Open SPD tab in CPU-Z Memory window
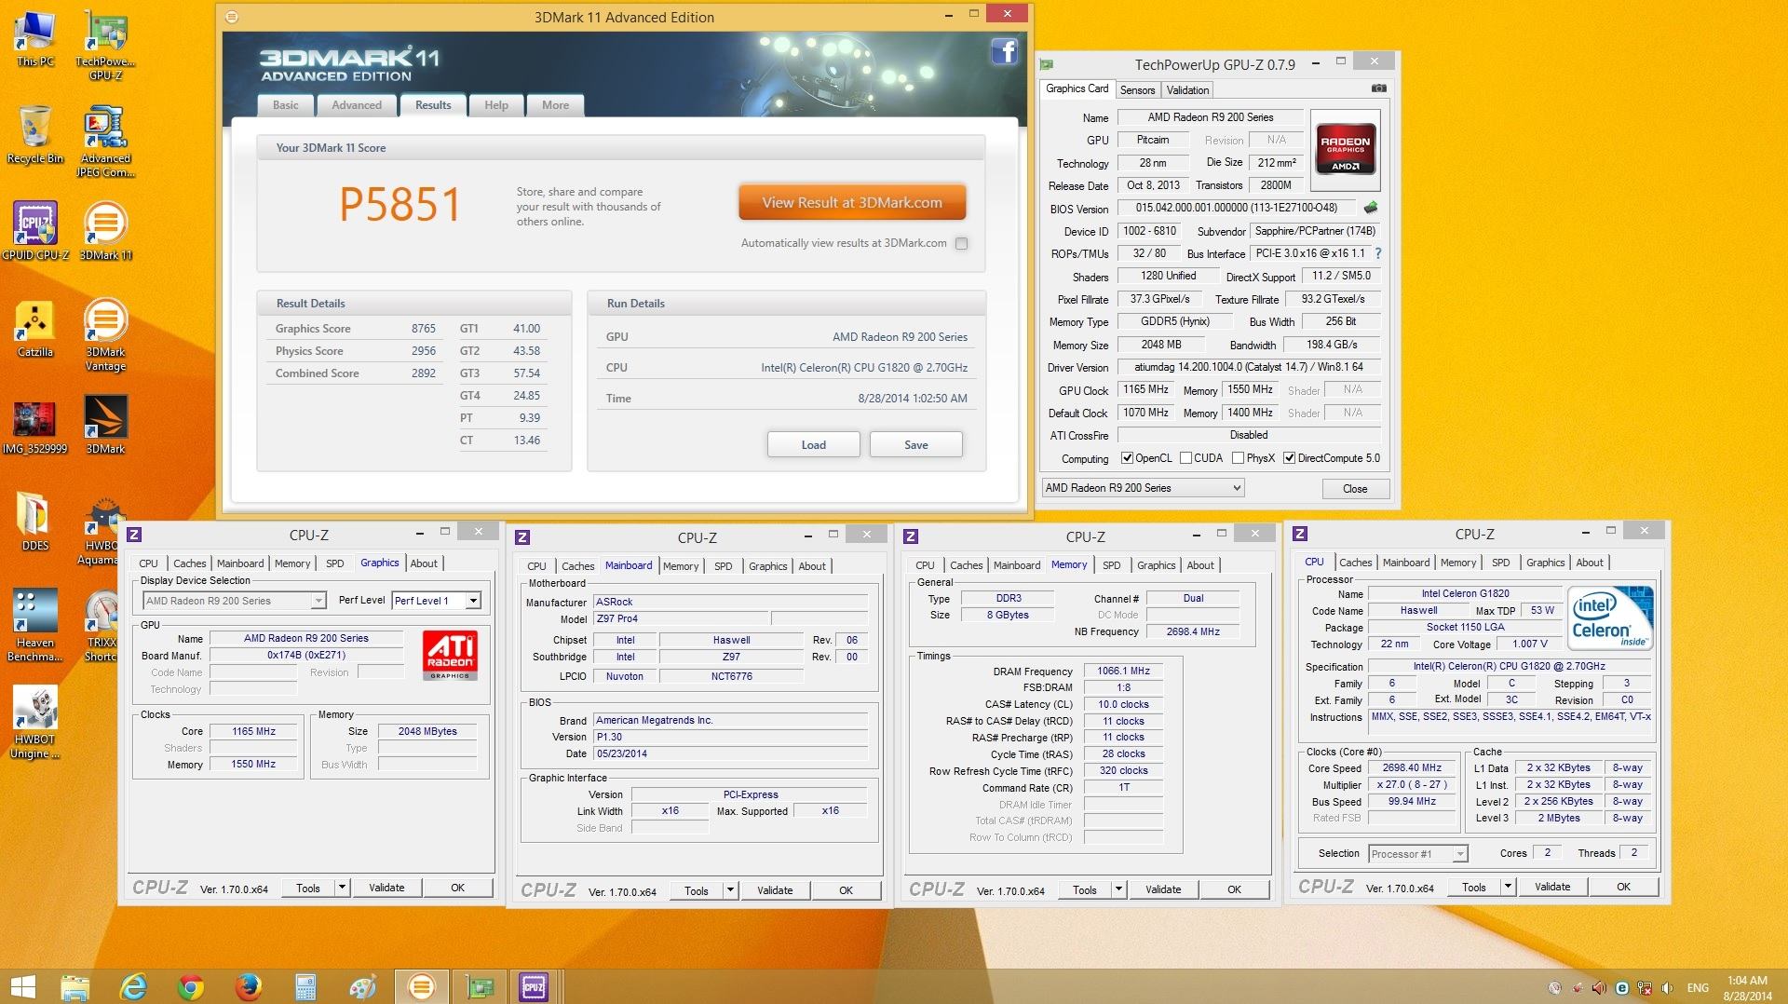1788x1004 pixels. tap(1111, 565)
